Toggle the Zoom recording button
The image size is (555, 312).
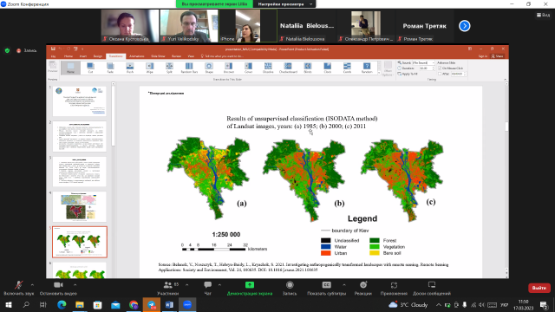click(290, 288)
